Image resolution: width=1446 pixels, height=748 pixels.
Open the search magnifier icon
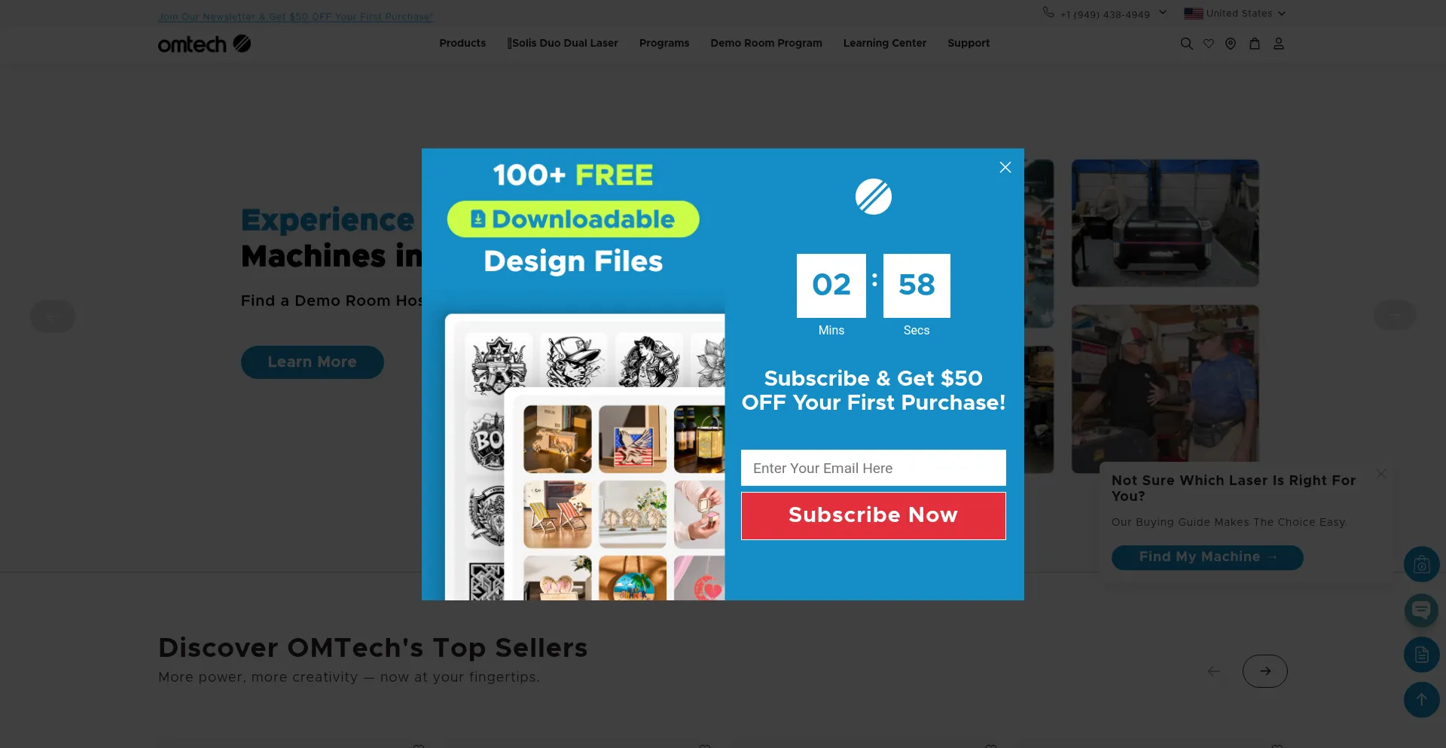[1186, 44]
